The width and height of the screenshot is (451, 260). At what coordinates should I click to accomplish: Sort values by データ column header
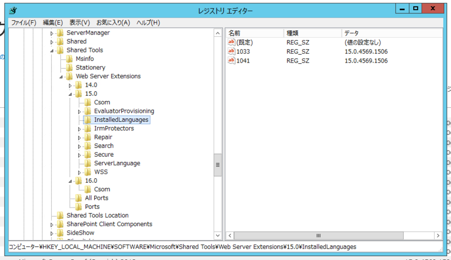392,33
